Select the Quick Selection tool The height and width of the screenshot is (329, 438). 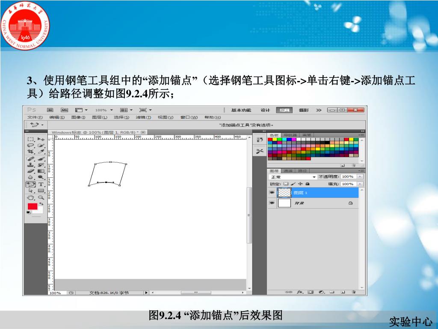(x=41, y=145)
